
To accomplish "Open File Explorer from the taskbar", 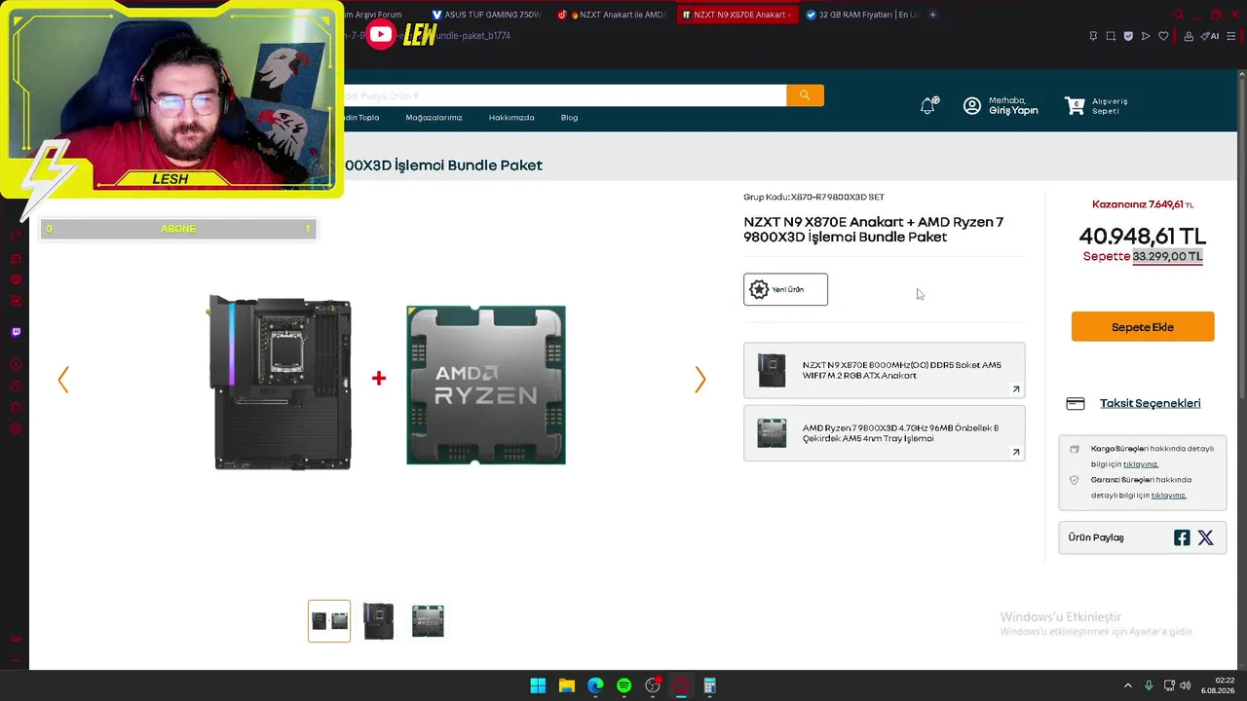I will (x=566, y=685).
